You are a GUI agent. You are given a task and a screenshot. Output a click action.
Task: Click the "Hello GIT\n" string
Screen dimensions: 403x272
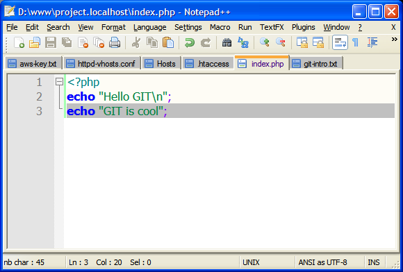point(133,96)
